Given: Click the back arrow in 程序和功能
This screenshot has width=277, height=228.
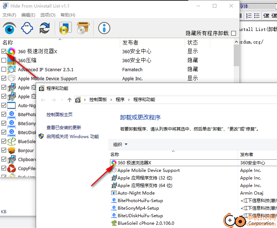Looking at the screenshot, I should point(43,100).
